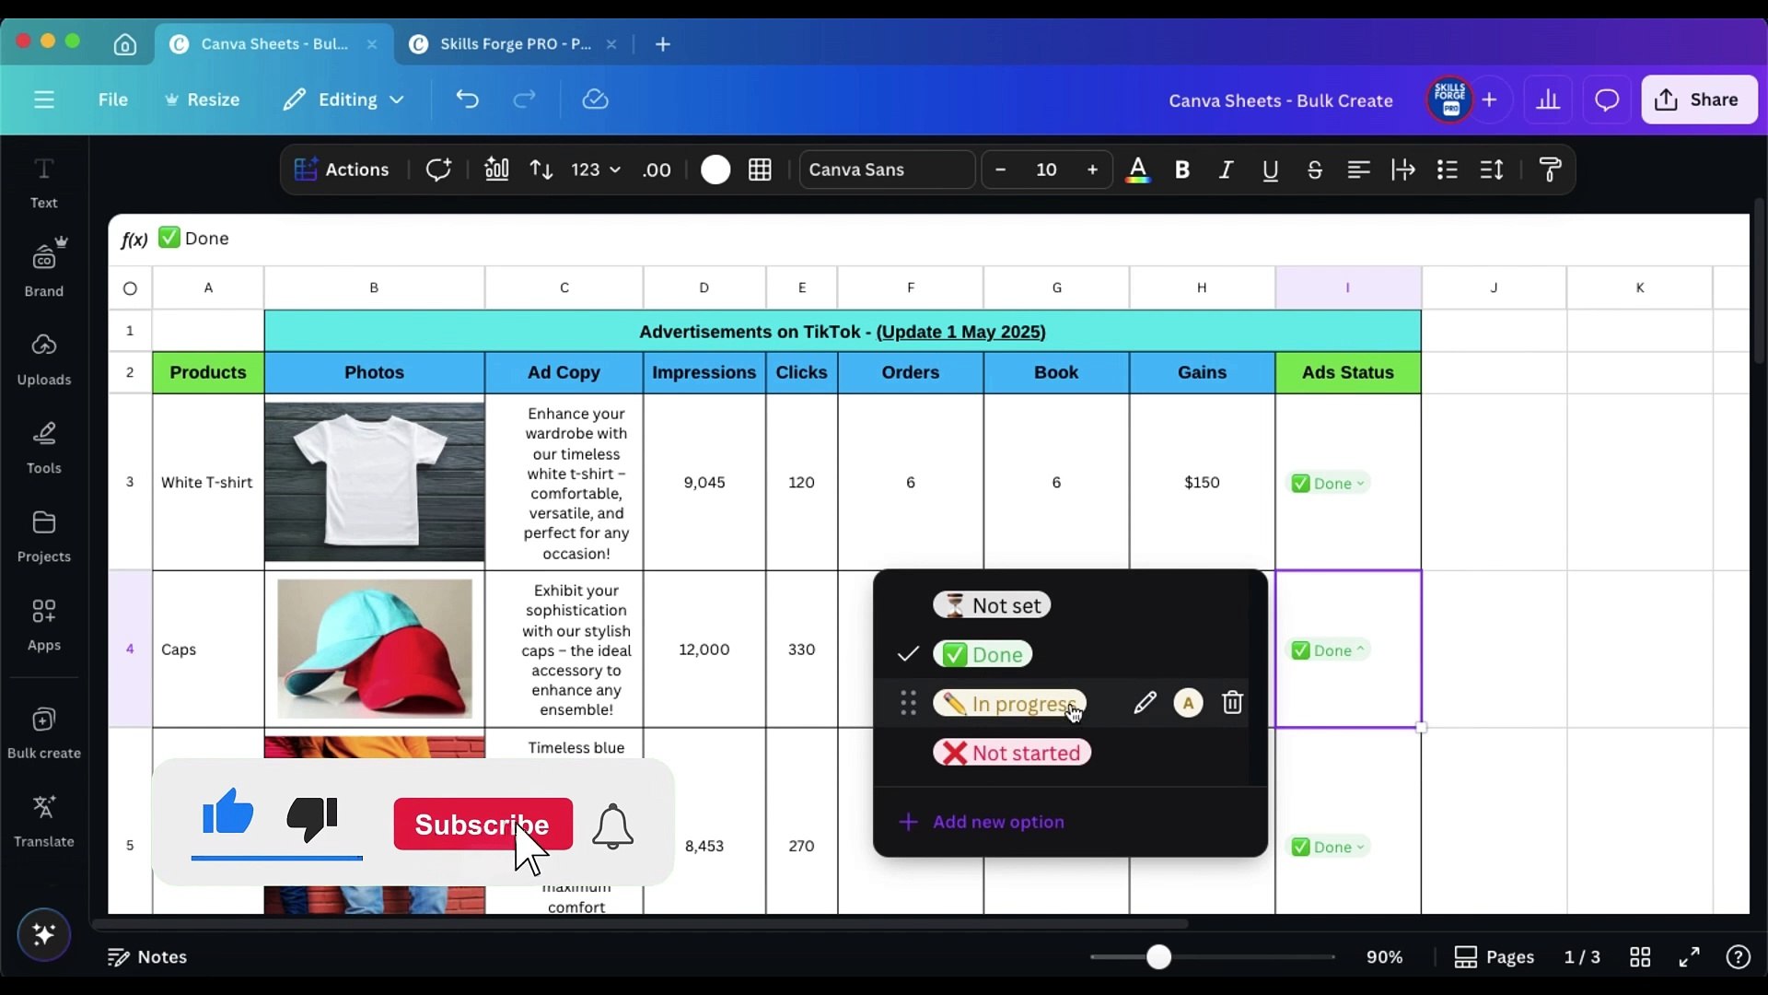The image size is (1768, 995).
Task: Expand the 123 number format dropdown
Action: (x=596, y=170)
